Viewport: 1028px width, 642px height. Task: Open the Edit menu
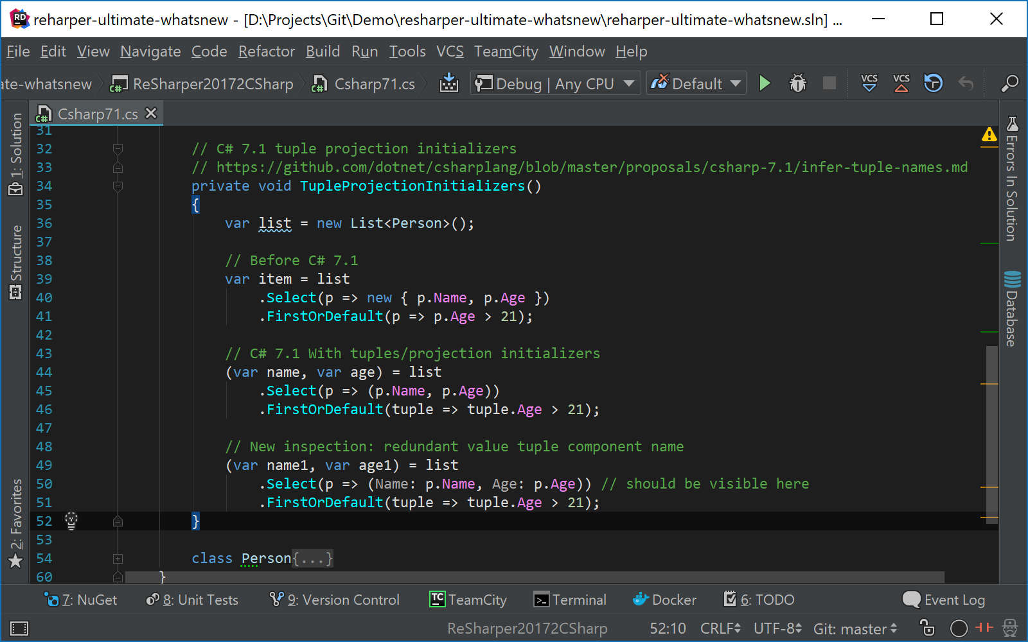(x=53, y=51)
